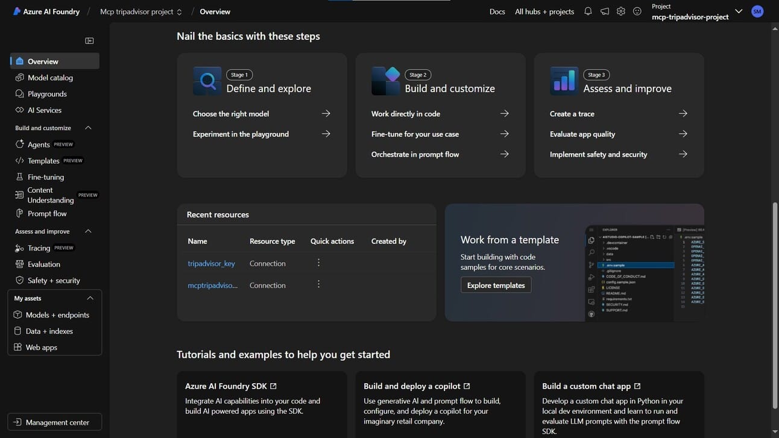Click the Data + indexes database icon

18,331
